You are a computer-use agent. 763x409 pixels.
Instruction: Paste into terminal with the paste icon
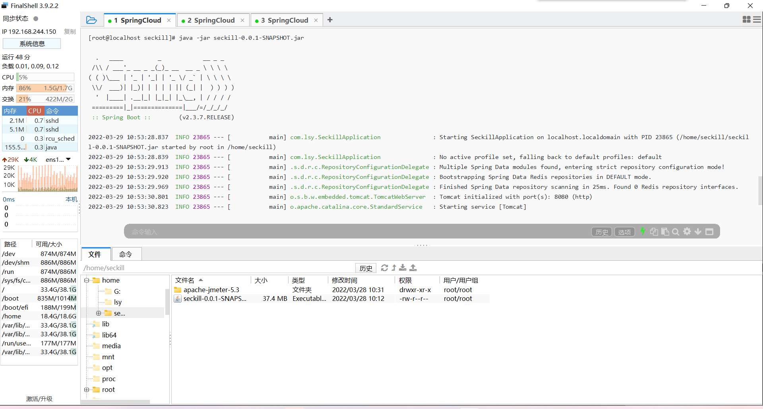[665, 231]
